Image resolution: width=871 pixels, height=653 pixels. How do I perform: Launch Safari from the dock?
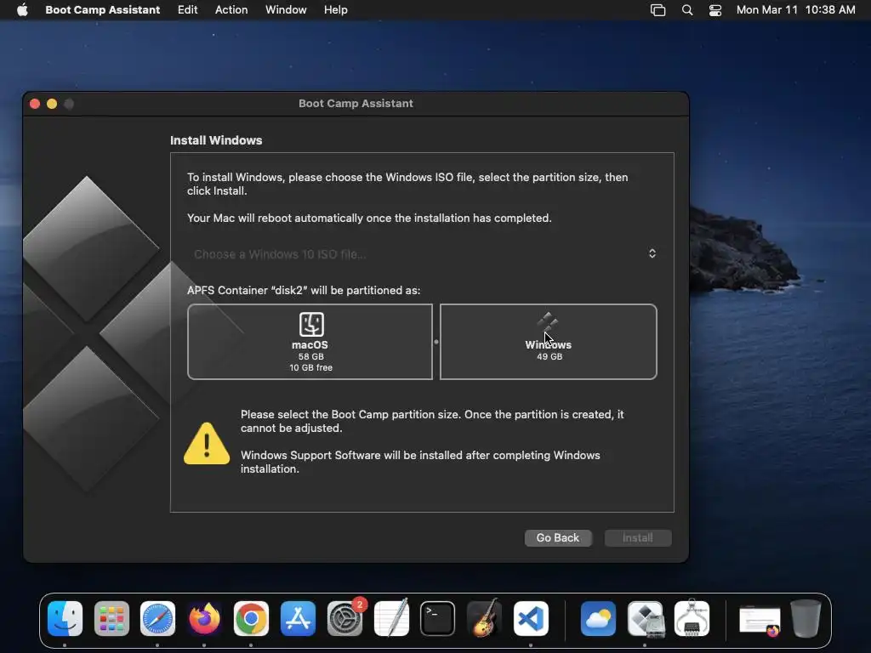tap(157, 619)
